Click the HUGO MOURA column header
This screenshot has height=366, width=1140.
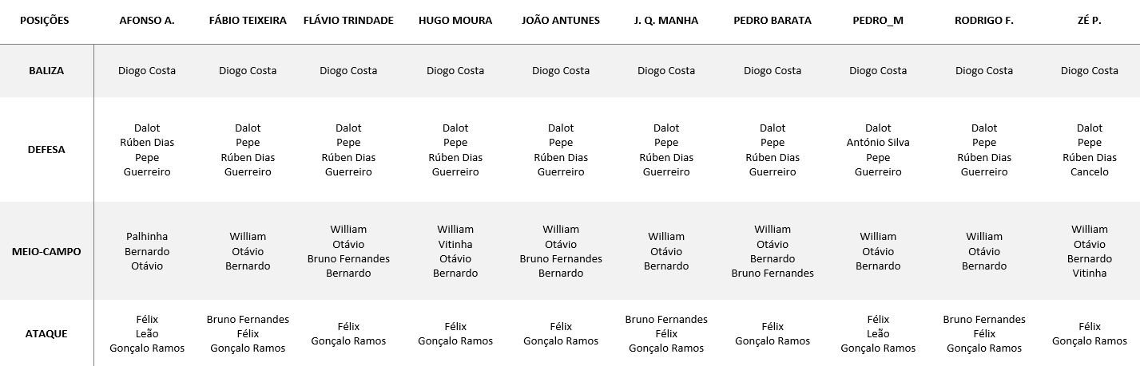point(455,21)
